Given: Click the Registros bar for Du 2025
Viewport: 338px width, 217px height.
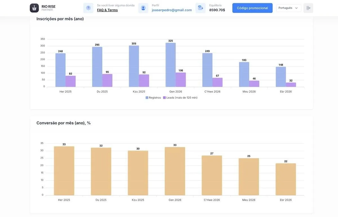Looking at the screenshot, I should click(97, 67).
